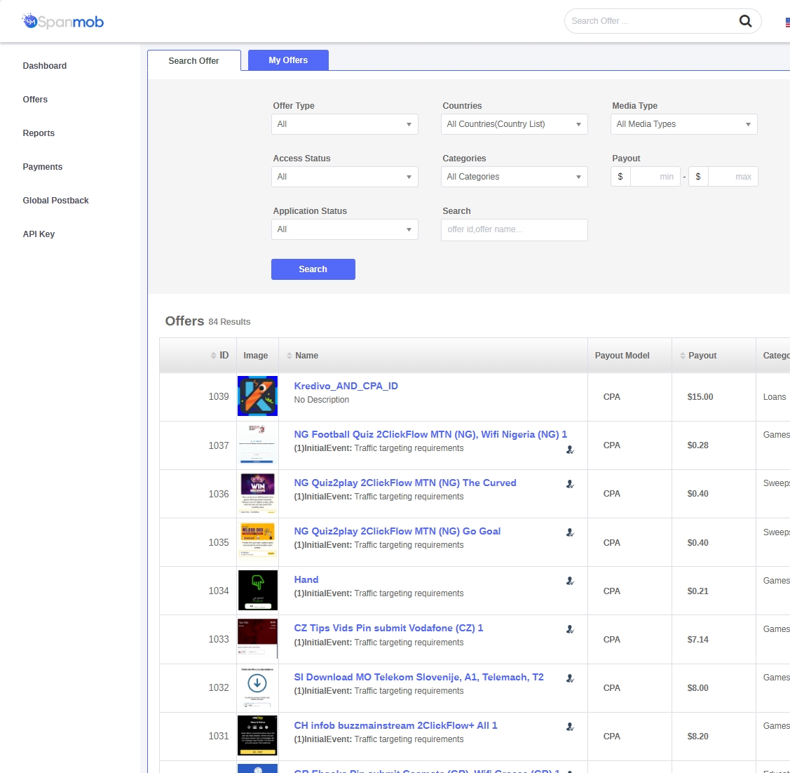Open the CH infob buzzmainstream offer link
Viewport: 790px width, 773px height.
coord(395,725)
